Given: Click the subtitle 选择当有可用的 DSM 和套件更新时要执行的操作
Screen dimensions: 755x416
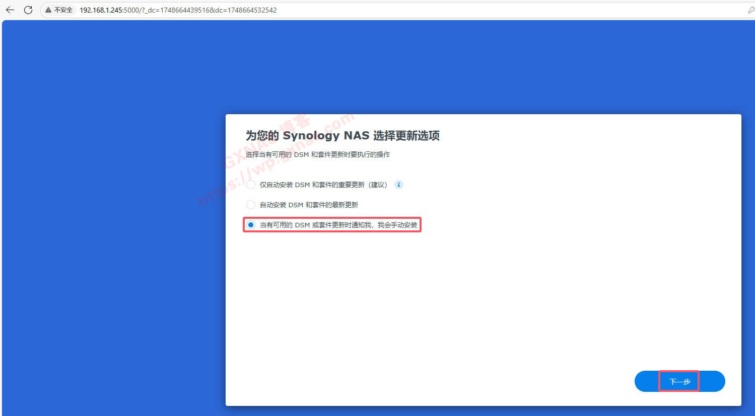Looking at the screenshot, I should (x=317, y=154).
